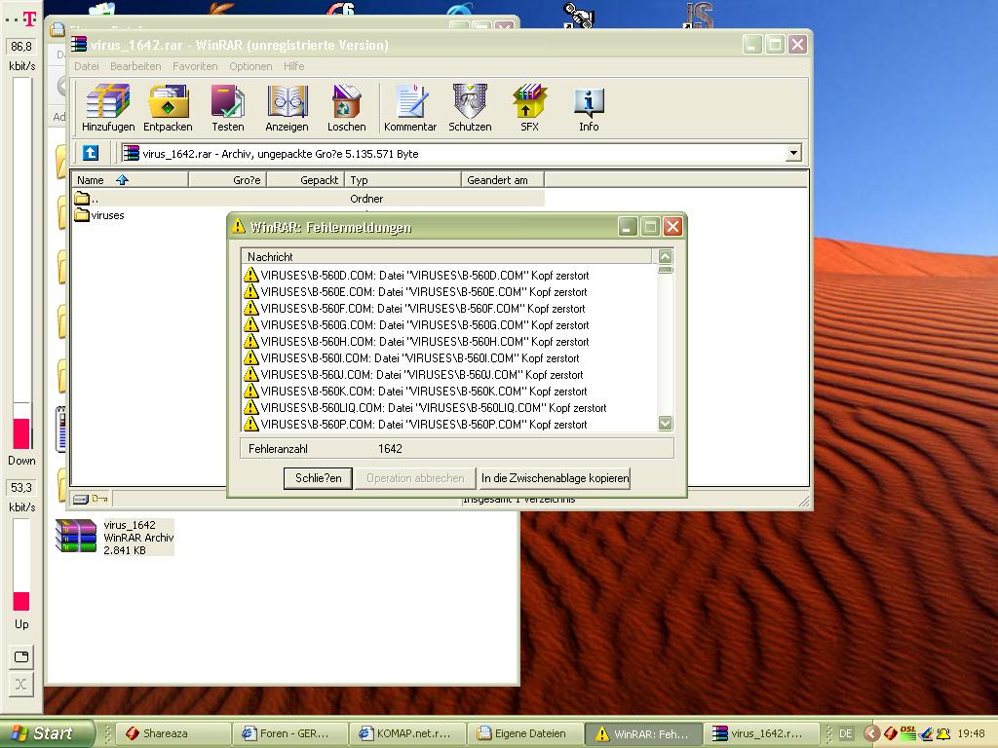Click the Entpacken extract icon
This screenshot has height=748, width=998.
(x=168, y=107)
